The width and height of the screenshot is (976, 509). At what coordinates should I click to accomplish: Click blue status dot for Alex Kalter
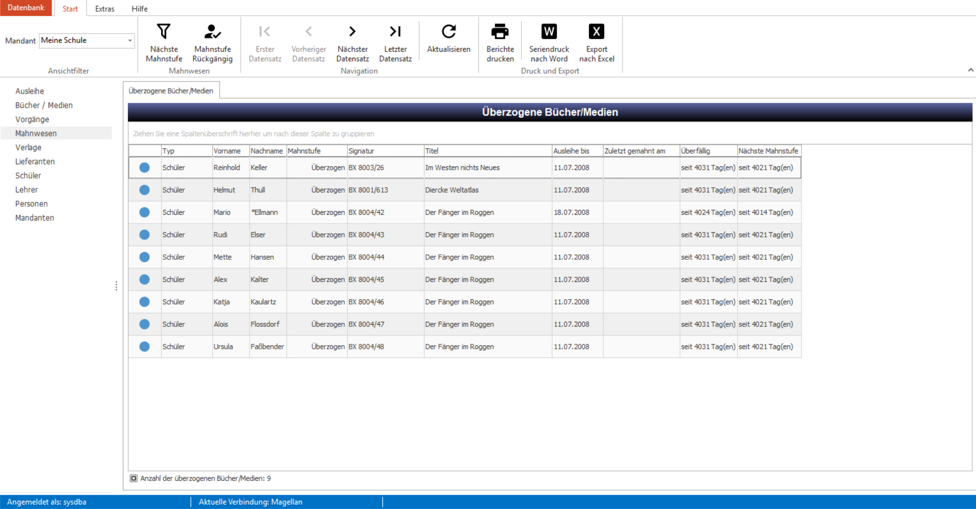click(144, 279)
